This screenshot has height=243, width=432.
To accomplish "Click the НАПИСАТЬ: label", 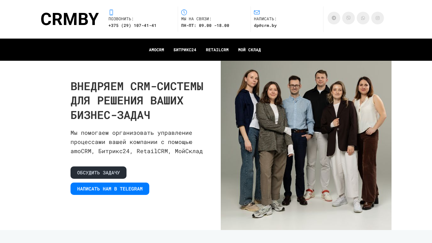I will (265, 19).
